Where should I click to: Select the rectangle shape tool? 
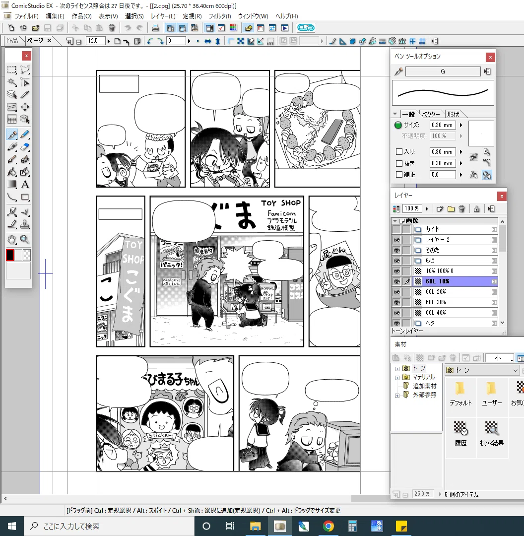coord(25,197)
